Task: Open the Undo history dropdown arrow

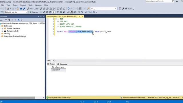Action: (x=71, y=9)
